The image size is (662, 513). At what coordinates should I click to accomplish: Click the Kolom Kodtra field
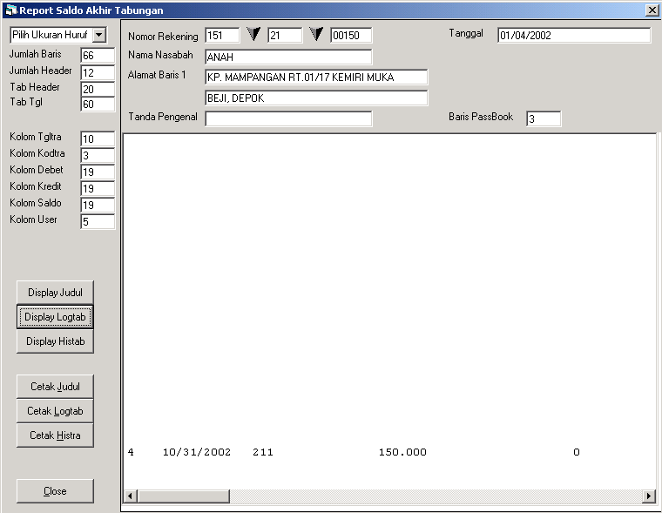pos(98,155)
